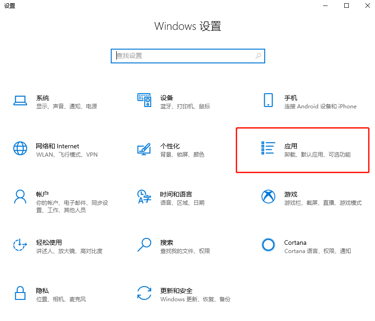The height and width of the screenshot is (321, 375).
Task: Select the 网络和 Internet globe icon
Action: (20, 148)
